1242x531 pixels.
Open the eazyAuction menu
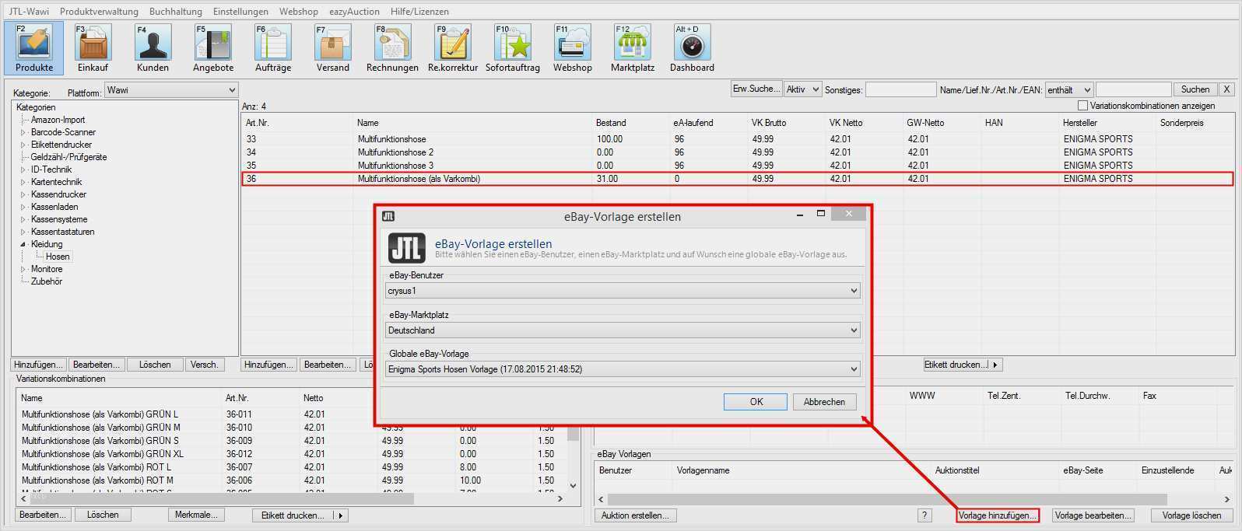pos(354,12)
